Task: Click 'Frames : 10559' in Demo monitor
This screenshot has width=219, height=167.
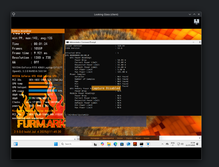Action: [x=27, y=48]
